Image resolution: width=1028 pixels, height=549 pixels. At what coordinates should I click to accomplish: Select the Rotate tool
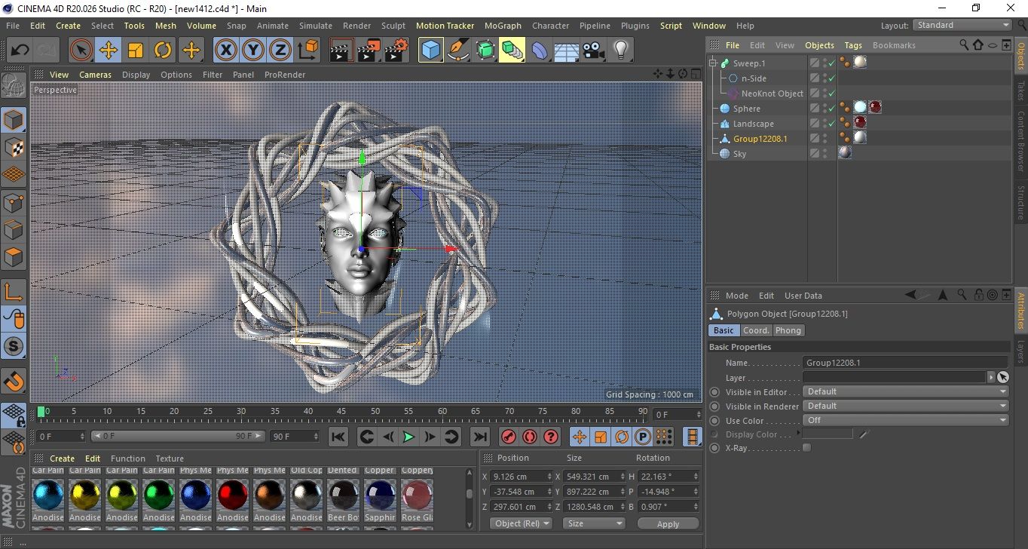[163, 51]
